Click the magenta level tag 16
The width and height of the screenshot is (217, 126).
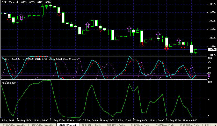(x=209, y=75)
